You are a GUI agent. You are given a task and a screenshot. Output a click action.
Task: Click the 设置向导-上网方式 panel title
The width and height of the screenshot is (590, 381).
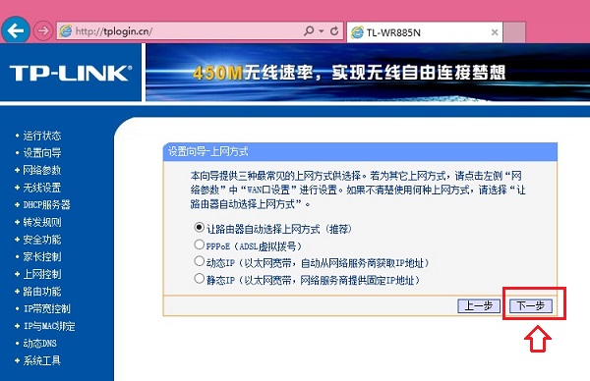point(208,152)
